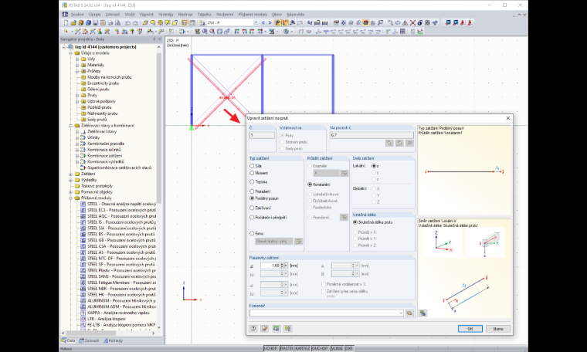Go to next load case arrow
The height and width of the screenshot is (352, 587).
[270, 23]
